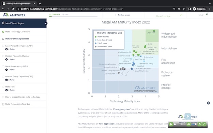Click the video seek progress slider

click(177, 124)
